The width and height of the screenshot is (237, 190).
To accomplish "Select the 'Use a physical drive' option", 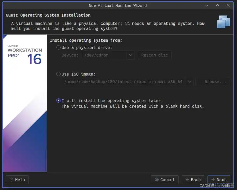I will coord(58,47).
